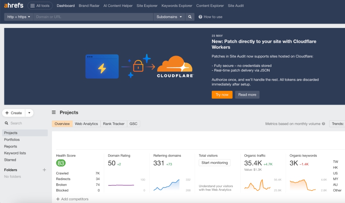Open Site Audit
Screen dimensions: 345x203
236,6
